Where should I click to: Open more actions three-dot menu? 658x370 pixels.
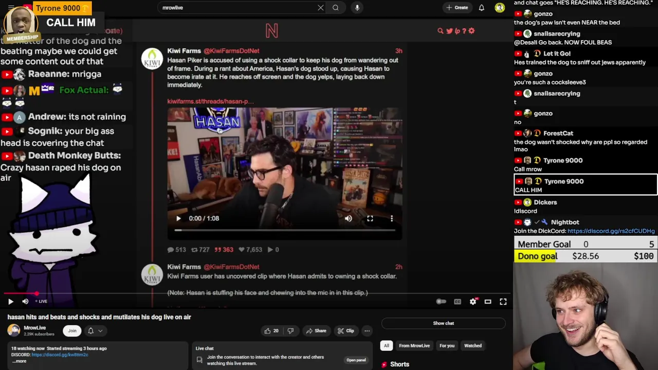click(367, 331)
